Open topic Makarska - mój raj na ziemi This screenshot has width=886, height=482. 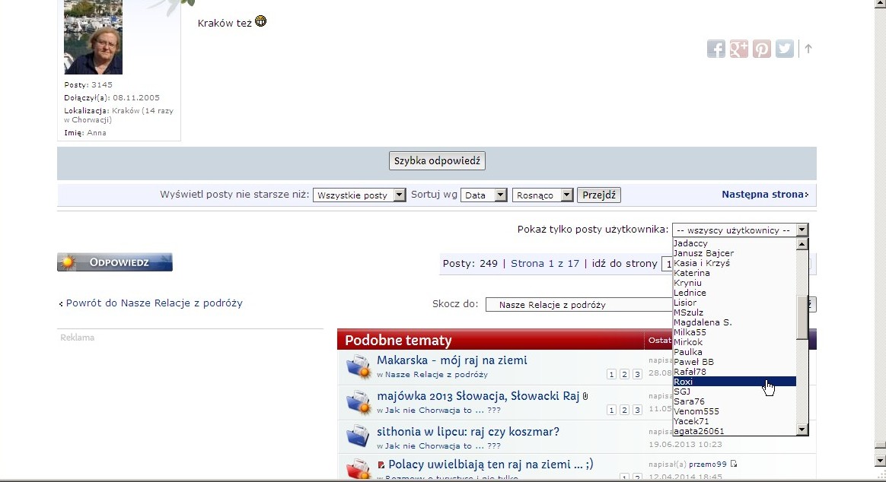coord(451,360)
